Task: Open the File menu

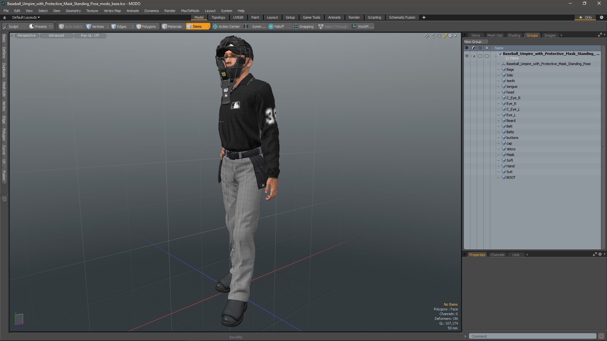Action: click(6, 11)
